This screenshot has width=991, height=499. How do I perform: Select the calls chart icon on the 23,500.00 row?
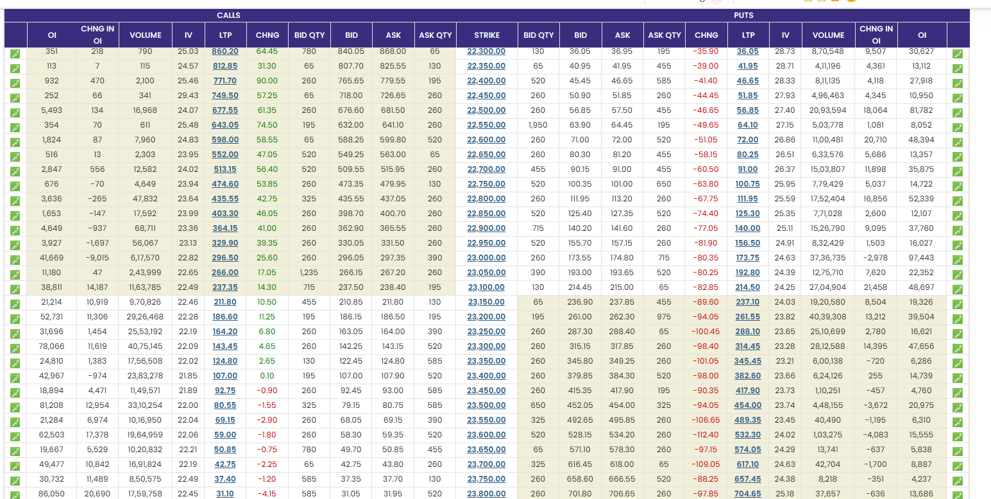point(15,408)
